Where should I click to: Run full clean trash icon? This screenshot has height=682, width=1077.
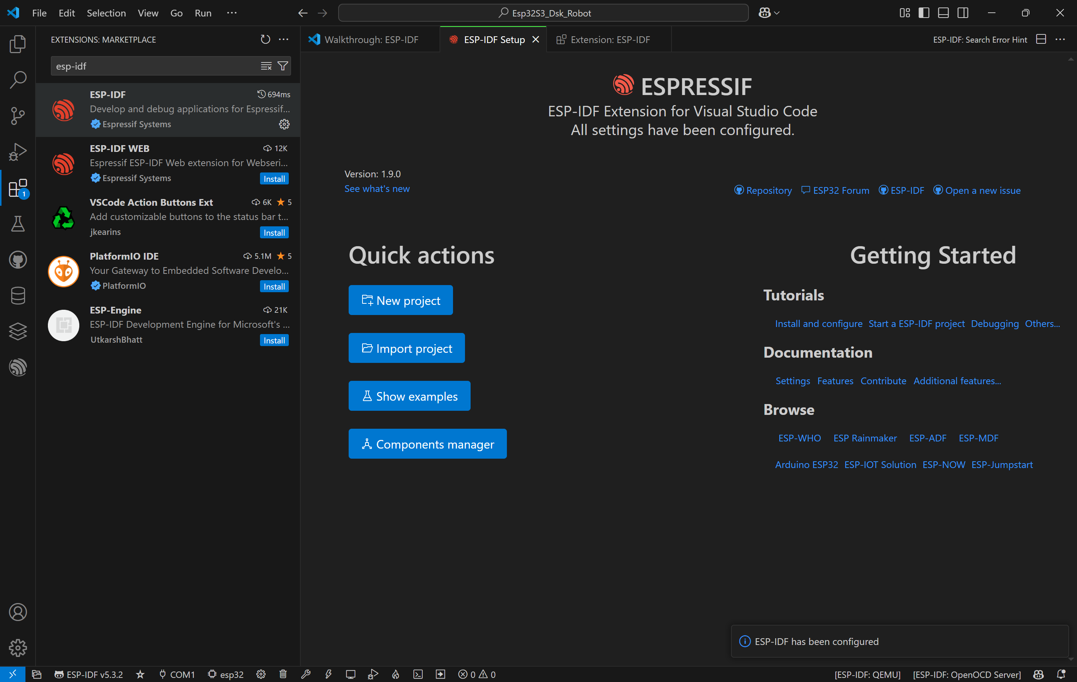click(283, 675)
